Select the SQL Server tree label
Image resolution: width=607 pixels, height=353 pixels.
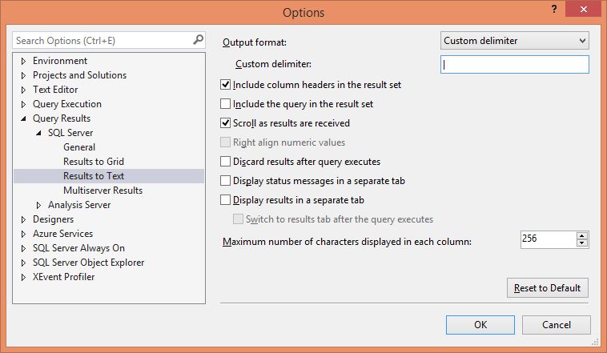[70, 133]
